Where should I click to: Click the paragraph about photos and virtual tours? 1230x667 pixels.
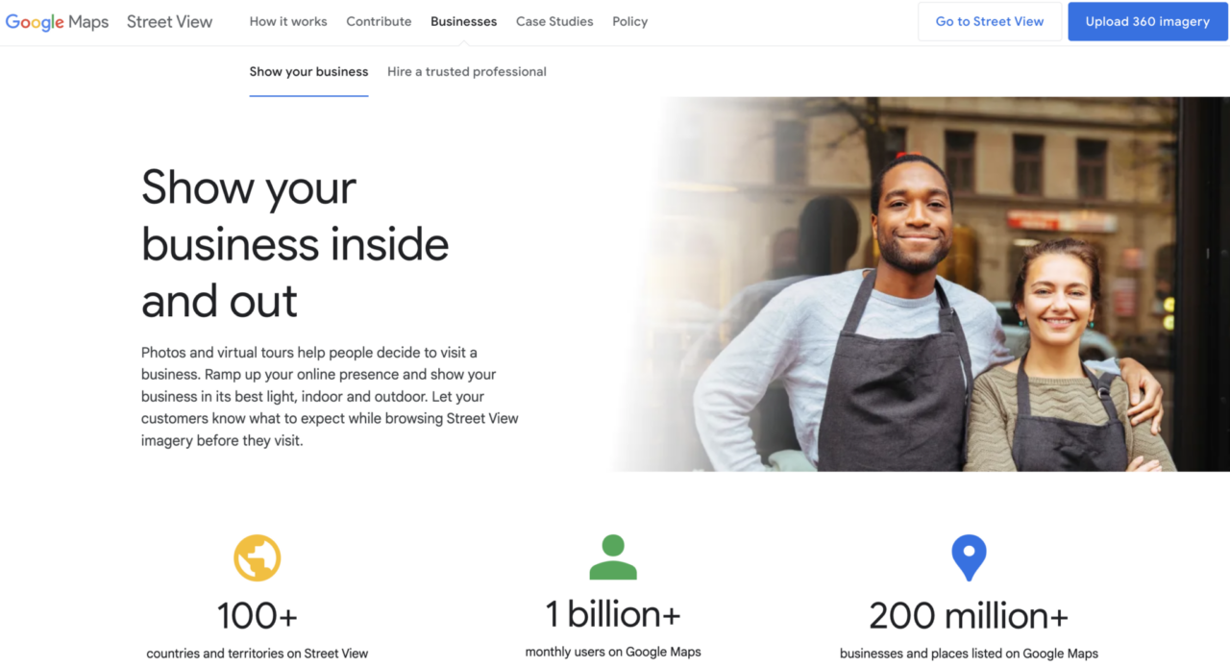pos(330,397)
